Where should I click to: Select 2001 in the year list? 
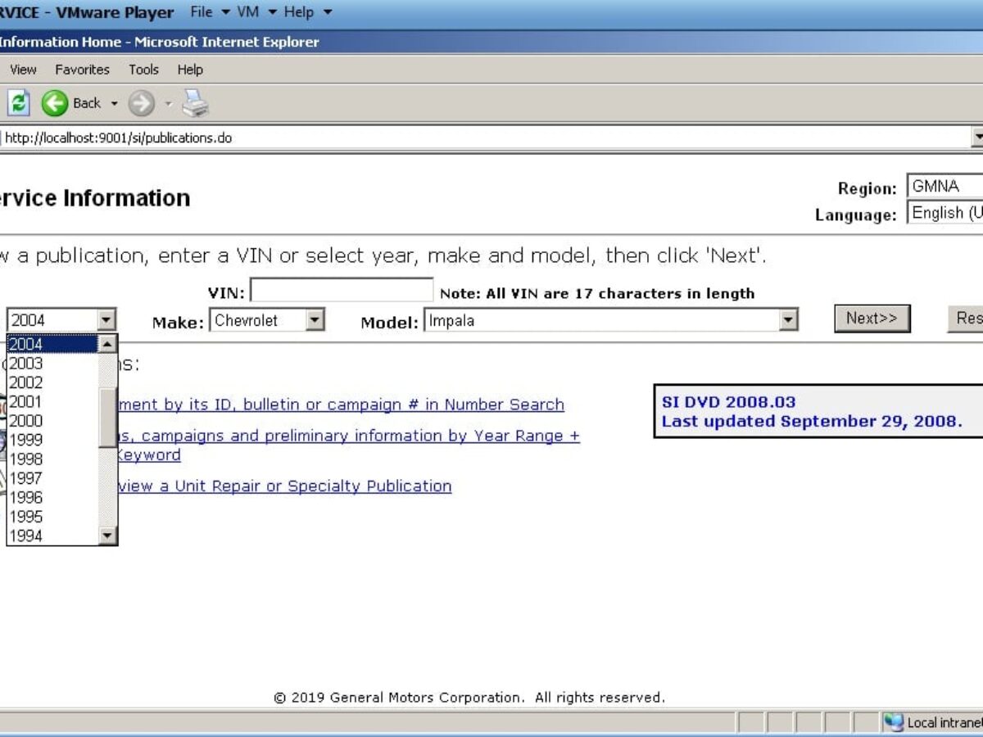pyautogui.click(x=52, y=401)
